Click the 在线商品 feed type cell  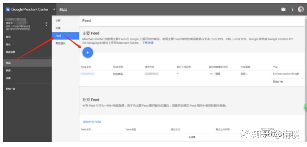click(118, 74)
